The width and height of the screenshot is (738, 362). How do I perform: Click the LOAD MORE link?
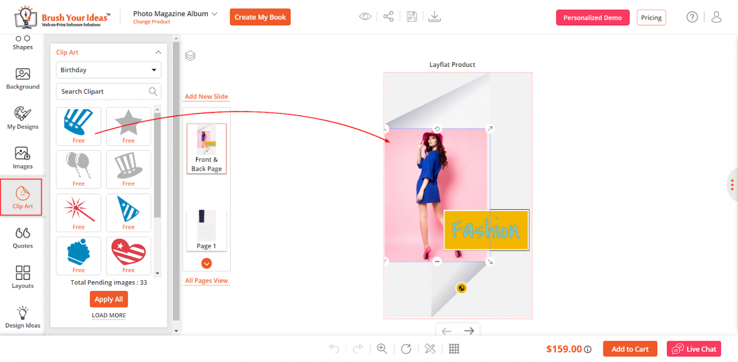pyautogui.click(x=109, y=315)
